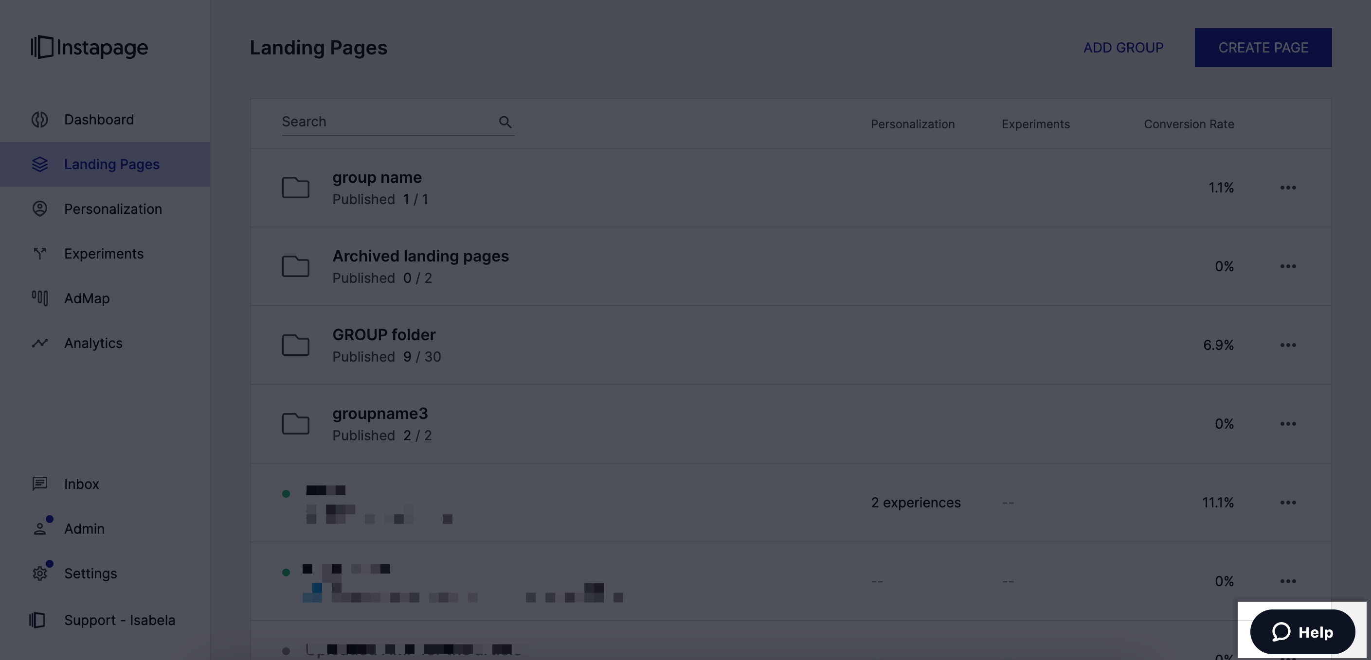Click the 6.9% conversion rate value
This screenshot has width=1371, height=660.
pyautogui.click(x=1218, y=345)
